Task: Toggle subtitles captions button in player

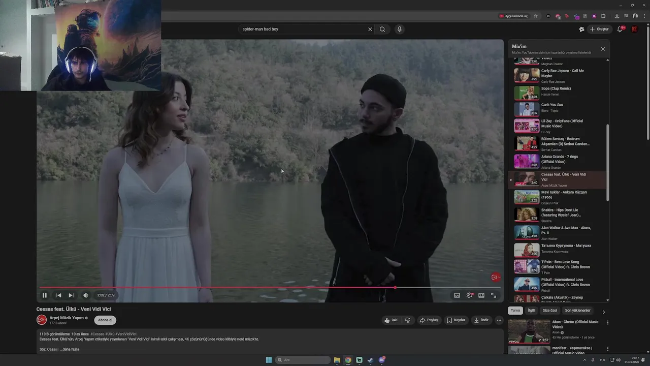Action: click(457, 295)
